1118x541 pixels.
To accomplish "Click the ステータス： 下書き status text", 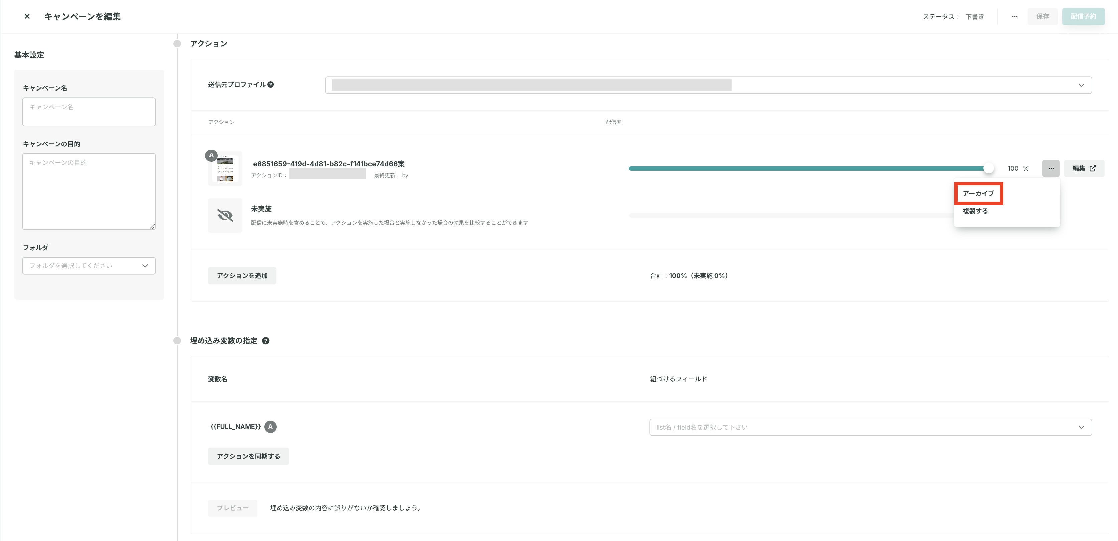I will point(953,16).
